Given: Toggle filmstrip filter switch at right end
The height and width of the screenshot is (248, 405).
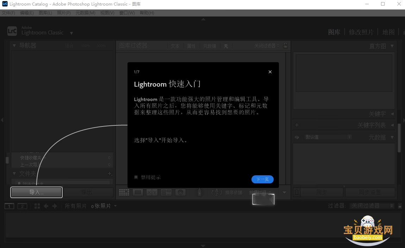Looking at the screenshot, I should point(400,206).
